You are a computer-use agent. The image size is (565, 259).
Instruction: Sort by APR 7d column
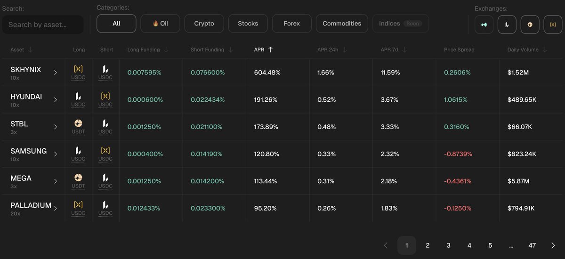[394, 49]
